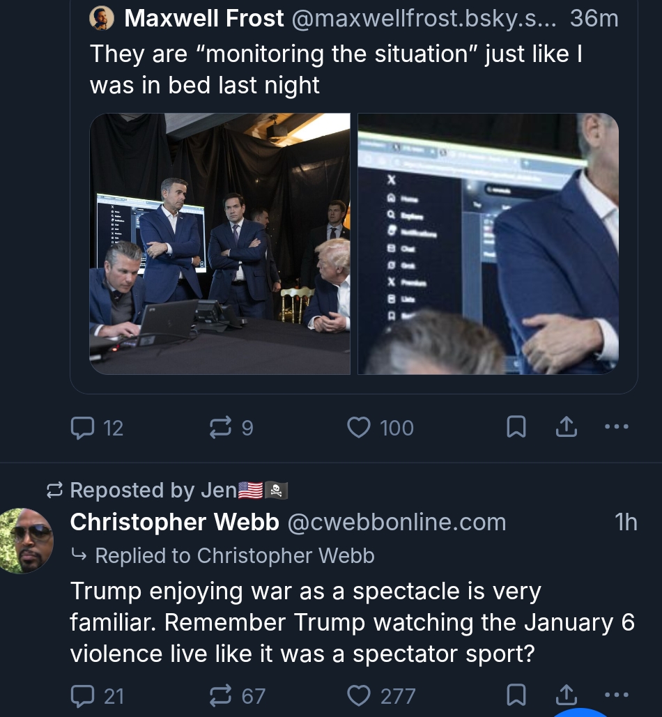Reply to Maxwell Frost's post
The width and height of the screenshot is (662, 717).
[x=83, y=427]
